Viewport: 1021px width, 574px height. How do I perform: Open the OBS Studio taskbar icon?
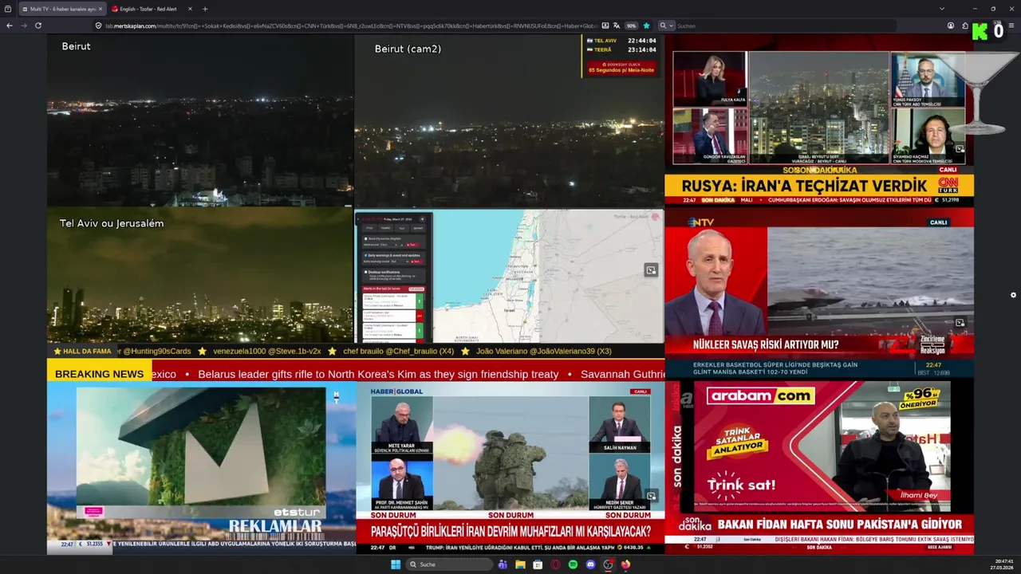(608, 564)
